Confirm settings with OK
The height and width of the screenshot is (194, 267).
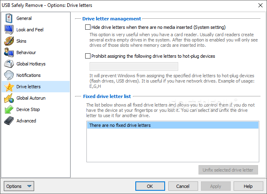tap(150, 186)
